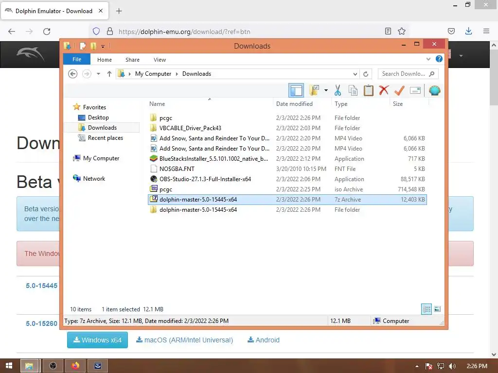Click the Windows Start button on taskbar

pyautogui.click(x=9, y=366)
